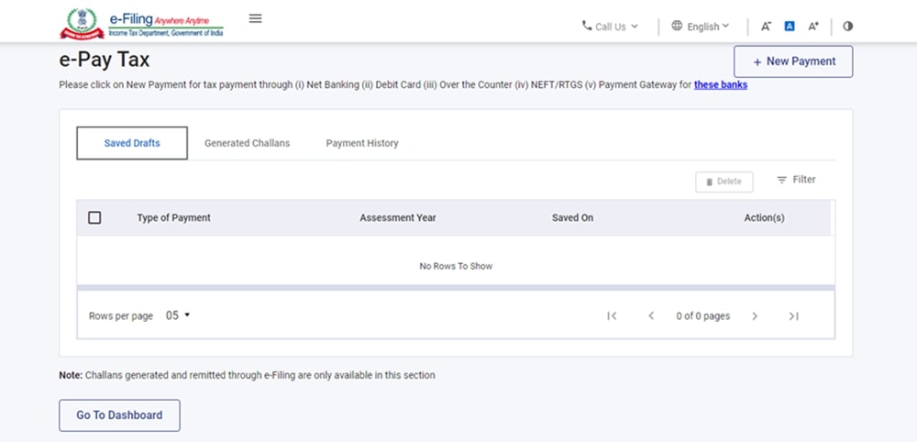Expand the Call Us dropdown
The image size is (917, 442).
click(610, 27)
